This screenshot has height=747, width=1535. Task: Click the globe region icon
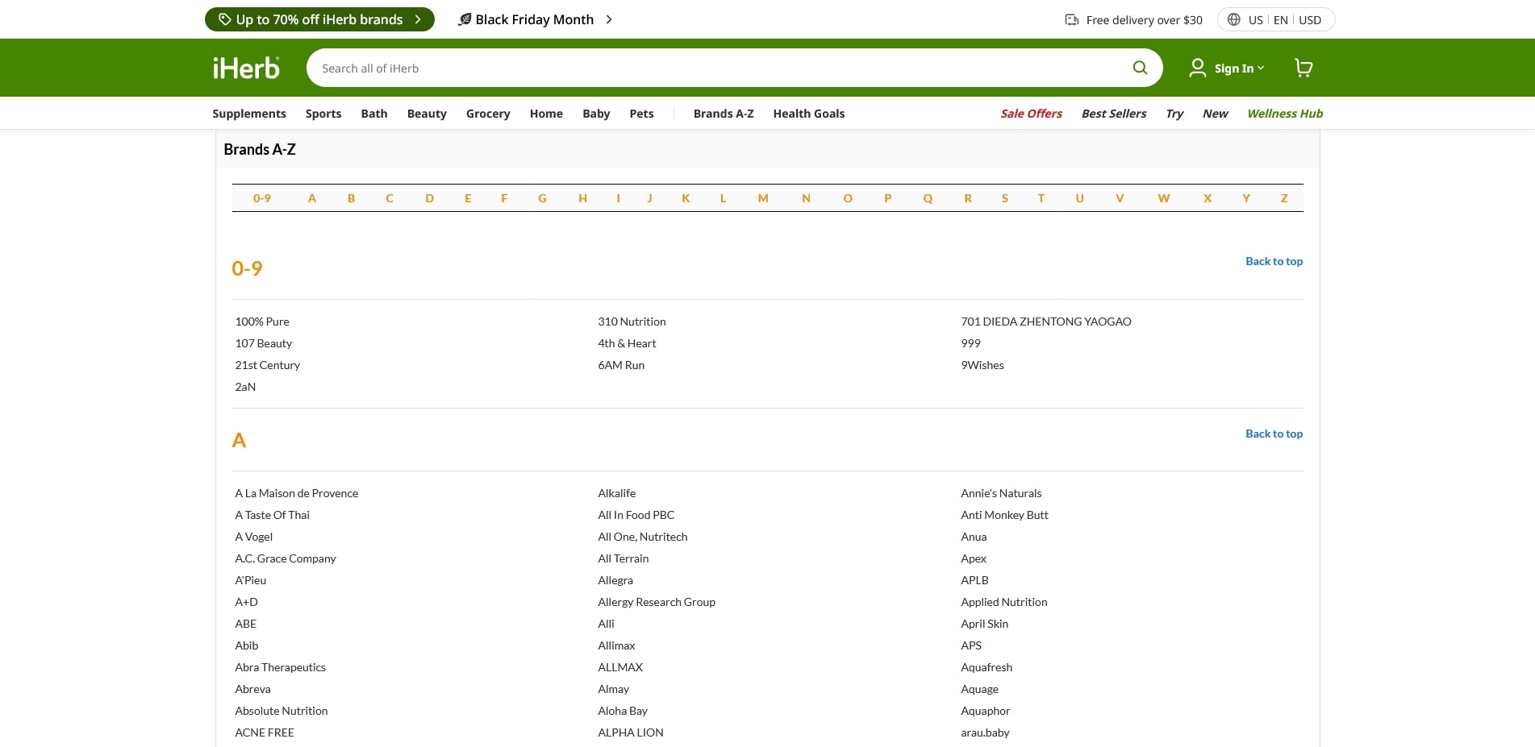1233,19
